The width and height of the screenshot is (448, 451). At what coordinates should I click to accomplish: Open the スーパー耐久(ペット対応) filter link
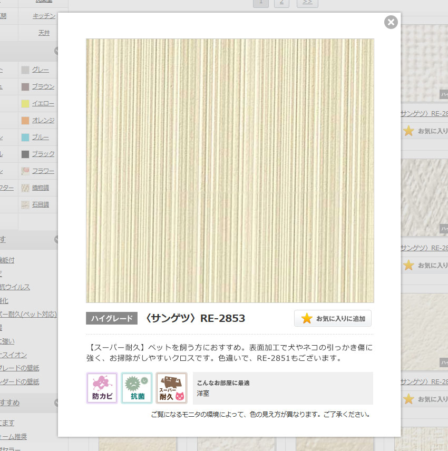(28, 314)
